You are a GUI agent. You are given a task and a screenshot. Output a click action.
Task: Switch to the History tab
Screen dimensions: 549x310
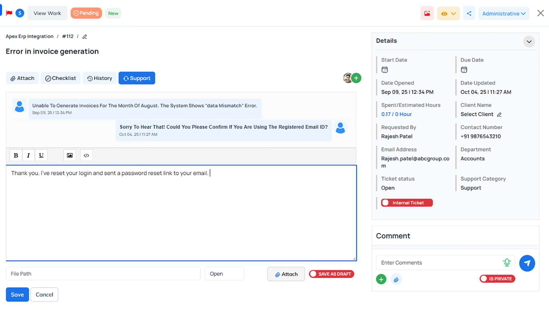100,78
